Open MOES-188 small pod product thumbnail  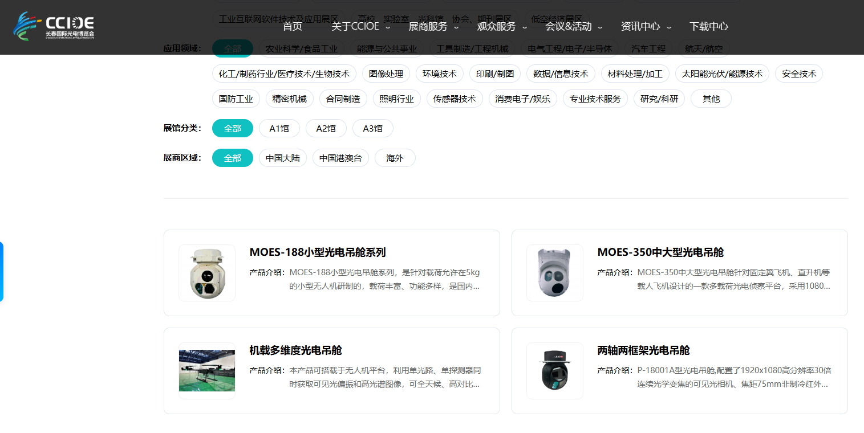[207, 273]
